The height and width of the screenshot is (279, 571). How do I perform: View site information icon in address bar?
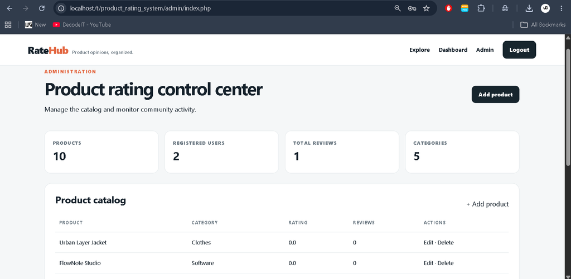coord(61,8)
